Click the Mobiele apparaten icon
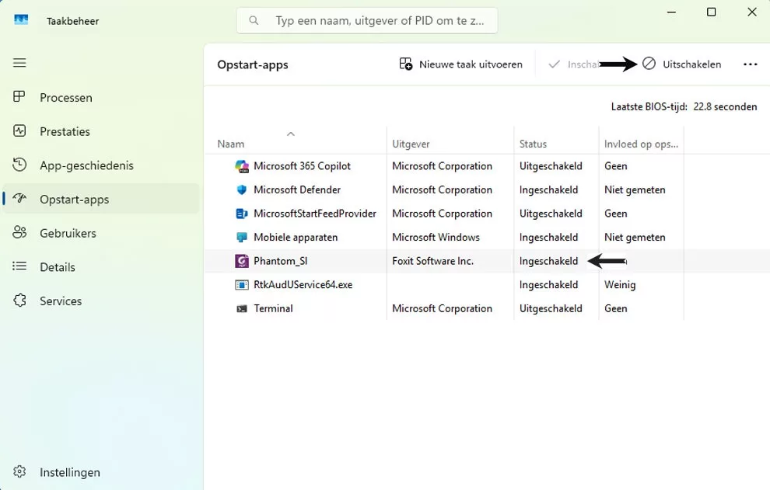The image size is (770, 490). point(242,238)
